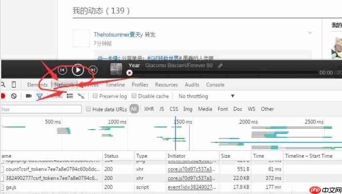
Task: Check the Disable cache option
Action: [134, 96]
